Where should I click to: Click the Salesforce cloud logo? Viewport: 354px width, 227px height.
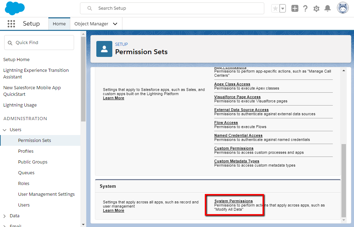click(15, 8)
